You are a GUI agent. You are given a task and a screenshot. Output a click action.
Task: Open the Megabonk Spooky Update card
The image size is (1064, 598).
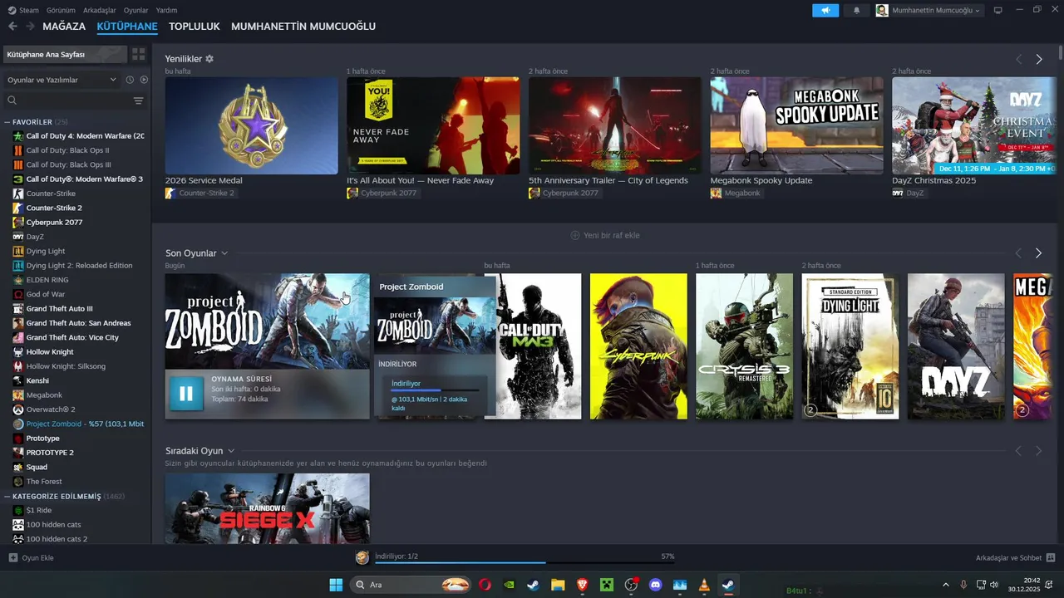coord(797,125)
